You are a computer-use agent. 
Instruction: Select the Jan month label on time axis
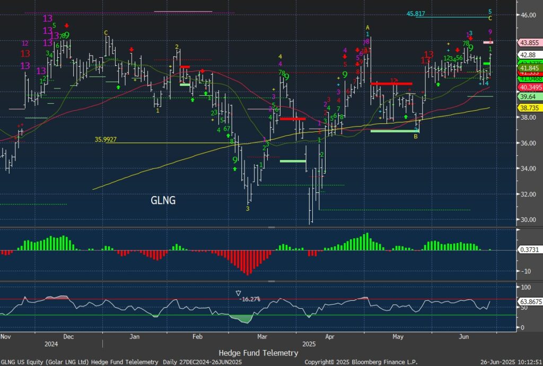(x=134, y=336)
